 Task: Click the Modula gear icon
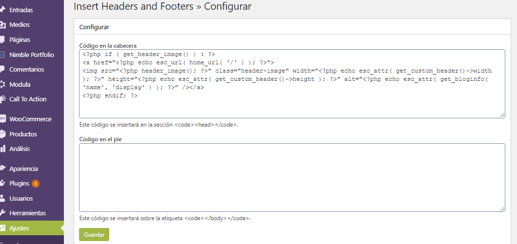coord(2,84)
